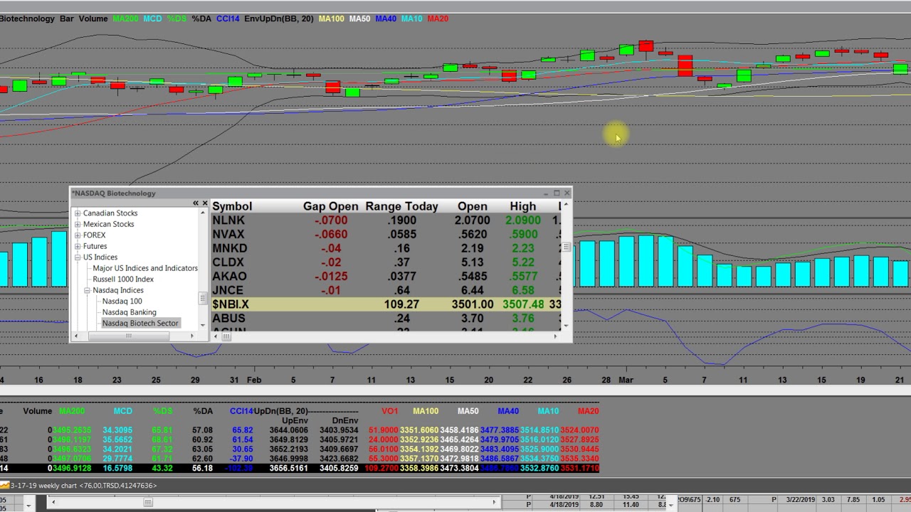Select MNKD symbol row
Viewport: 911px width, 512px height.
386,248
